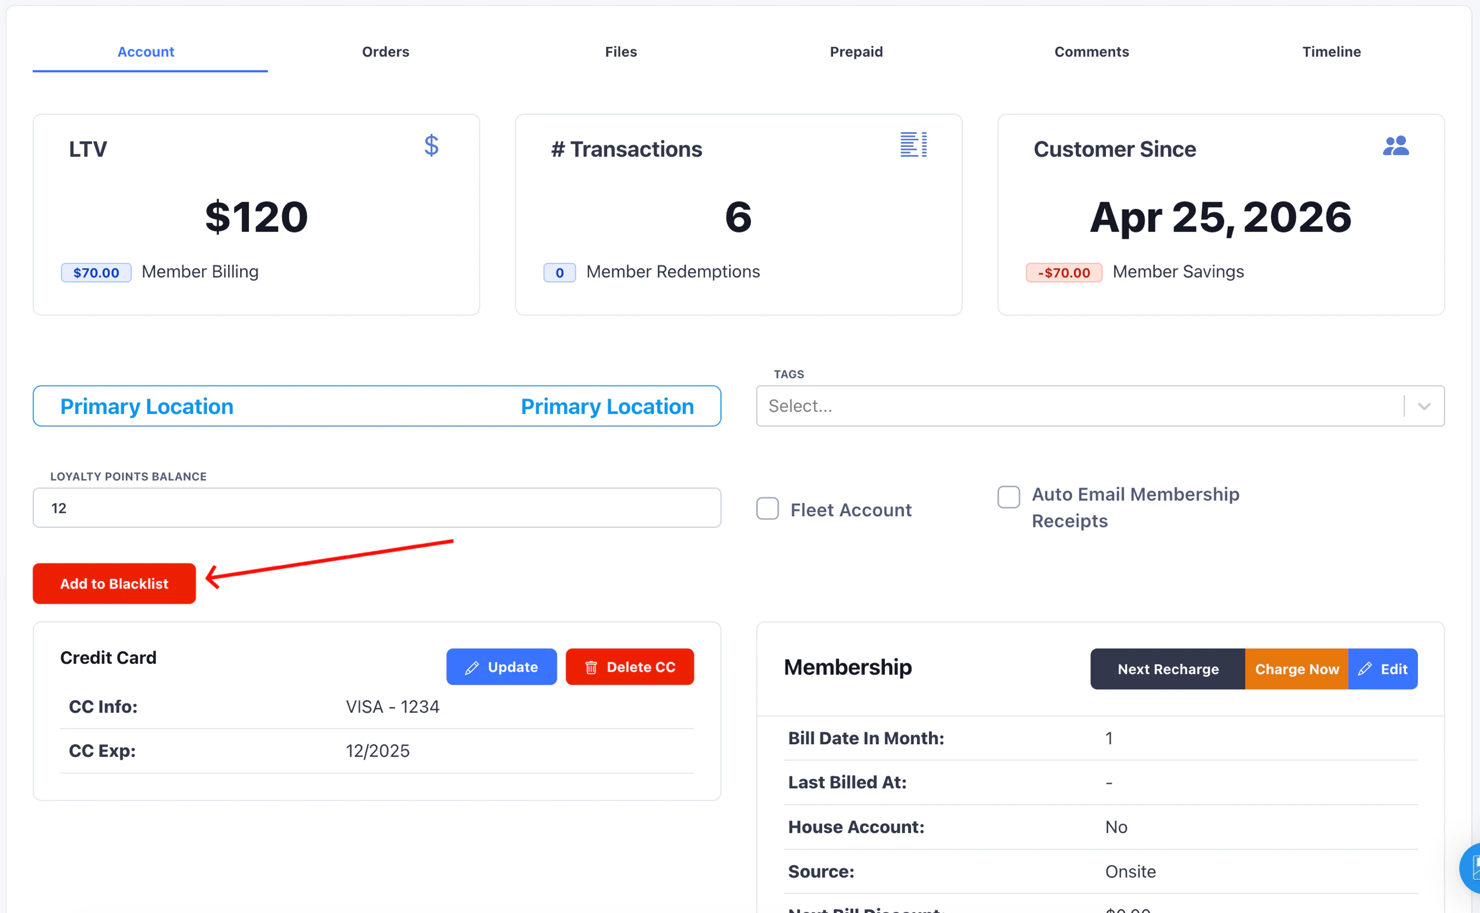Screen dimensions: 1480x913
Task: Click the transactions list icon
Action: click(913, 145)
